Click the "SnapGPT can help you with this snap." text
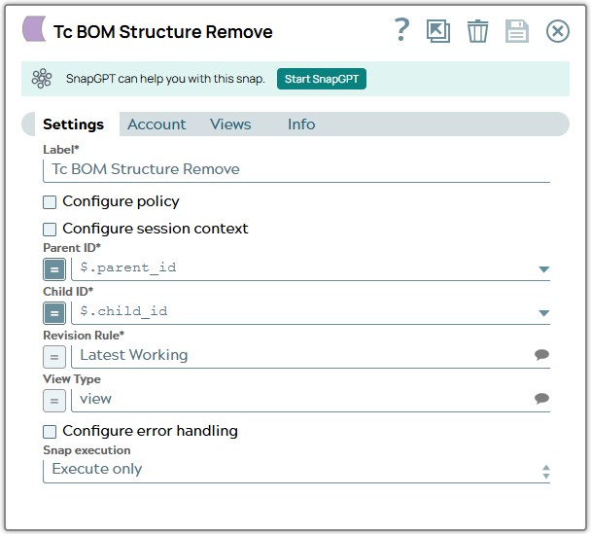The image size is (591, 534). 165,79
